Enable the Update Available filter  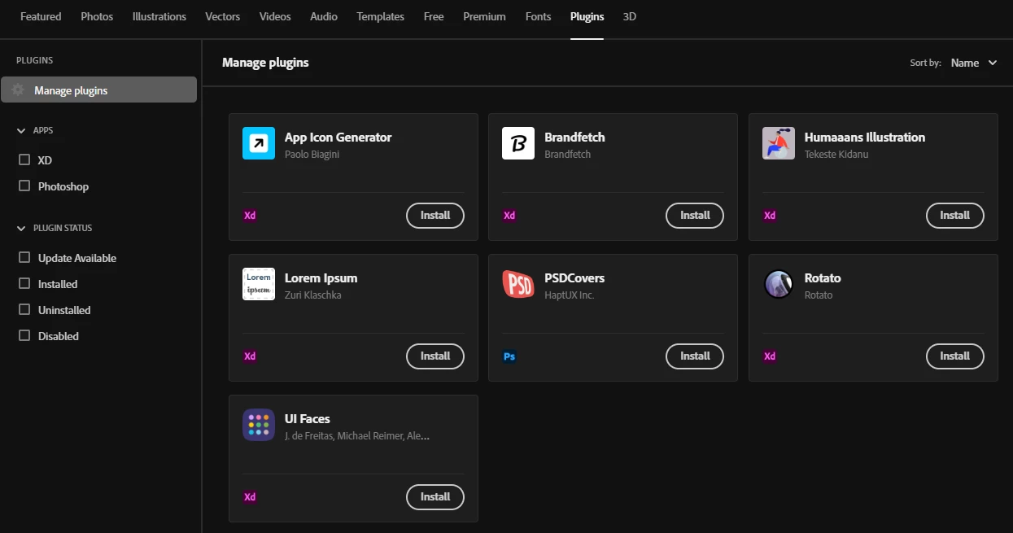[24, 258]
